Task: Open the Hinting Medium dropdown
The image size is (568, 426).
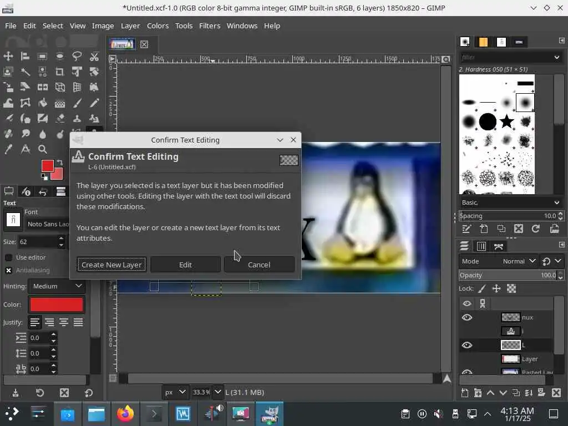Action: [x=57, y=286]
